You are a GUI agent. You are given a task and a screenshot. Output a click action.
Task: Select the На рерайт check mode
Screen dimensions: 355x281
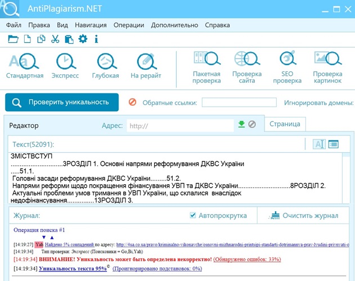point(146,66)
